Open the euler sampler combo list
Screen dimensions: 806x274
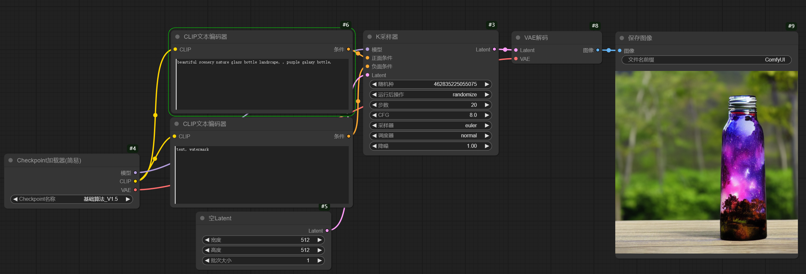coord(430,125)
